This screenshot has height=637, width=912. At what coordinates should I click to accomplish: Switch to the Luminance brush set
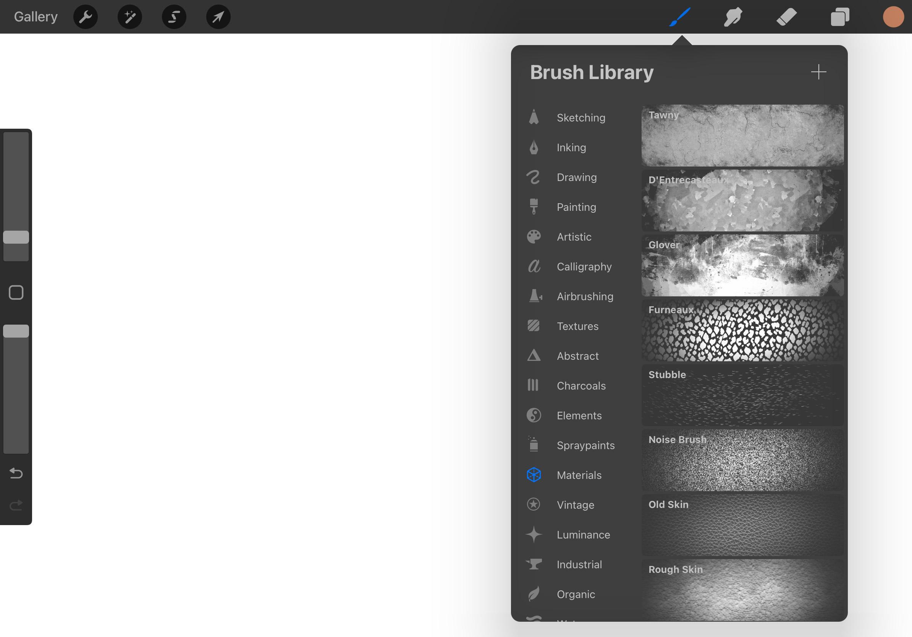(583, 535)
